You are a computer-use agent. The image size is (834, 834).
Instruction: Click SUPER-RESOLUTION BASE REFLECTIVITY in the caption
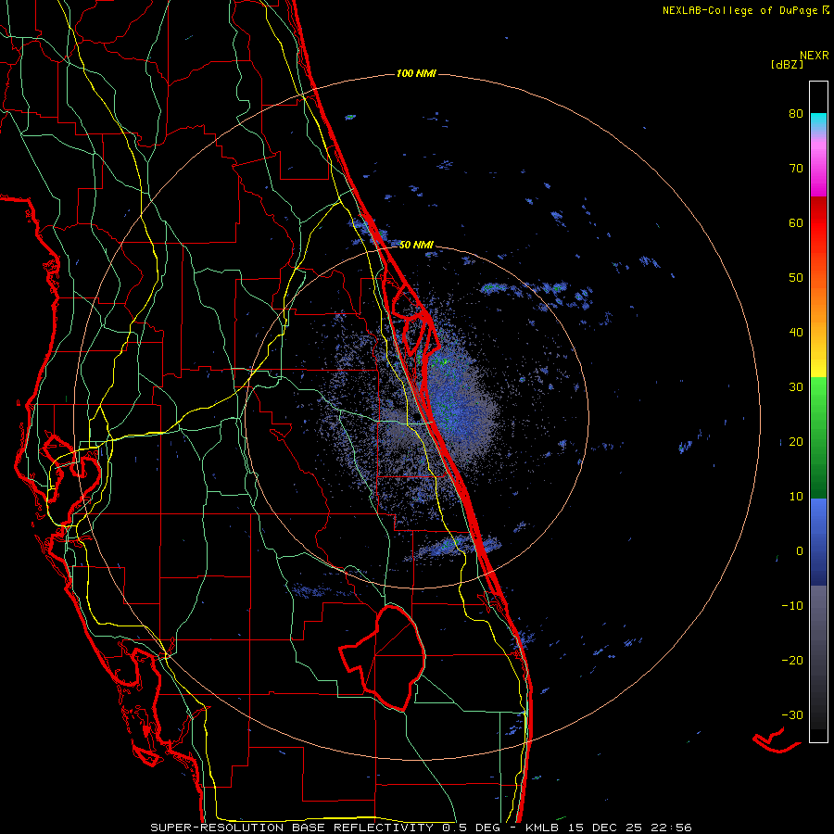tap(292, 828)
